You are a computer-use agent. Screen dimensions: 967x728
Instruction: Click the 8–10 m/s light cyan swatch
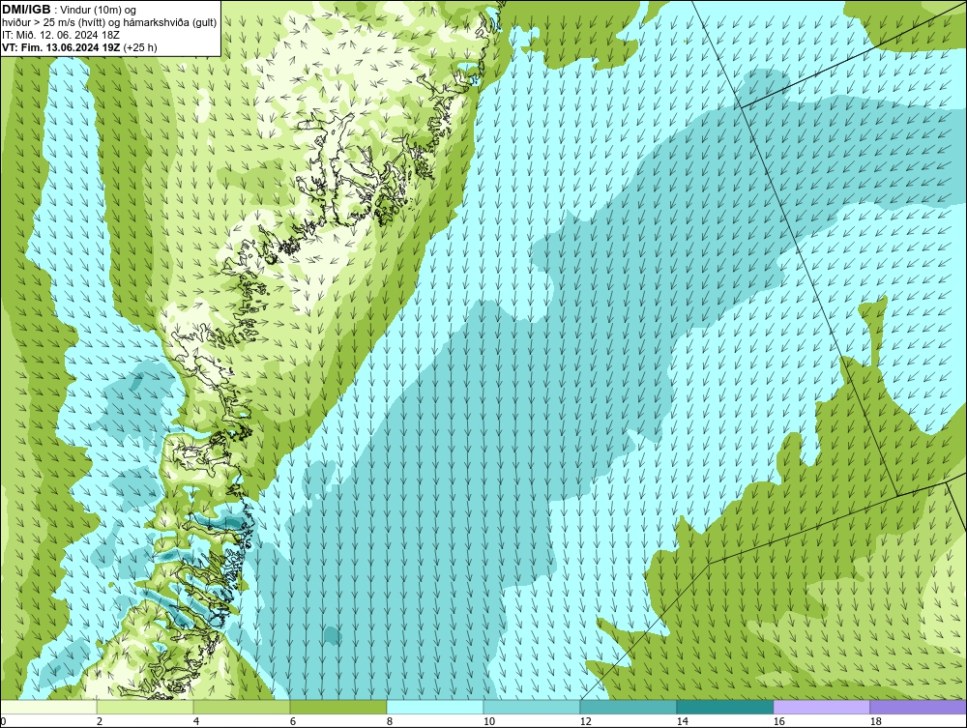coord(435,707)
